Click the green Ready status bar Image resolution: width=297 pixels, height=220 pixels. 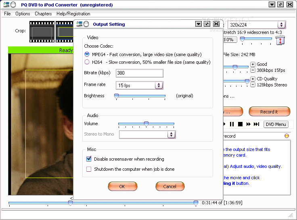[40, 50]
